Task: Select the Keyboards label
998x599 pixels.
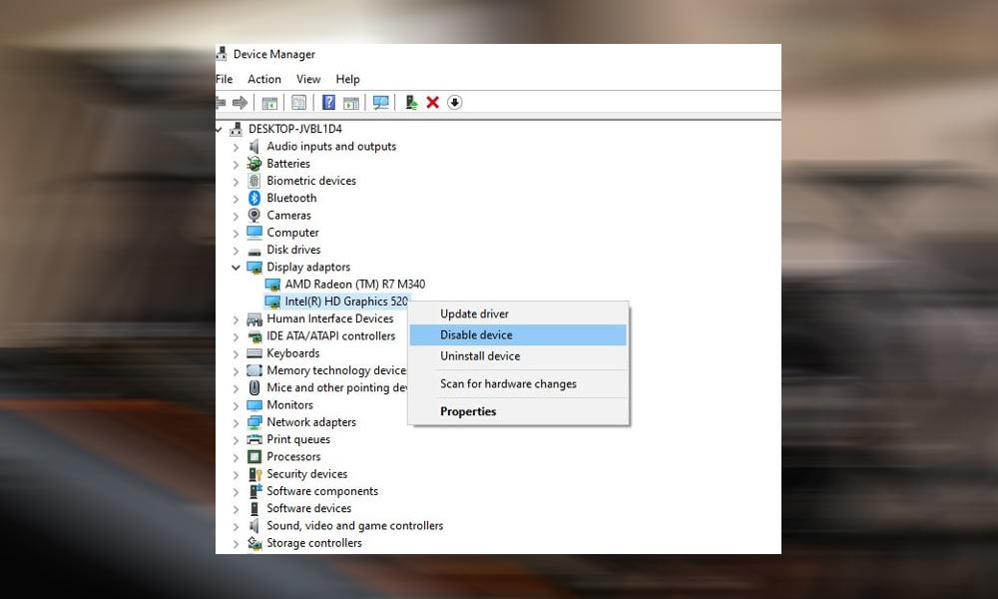Action: (x=292, y=352)
